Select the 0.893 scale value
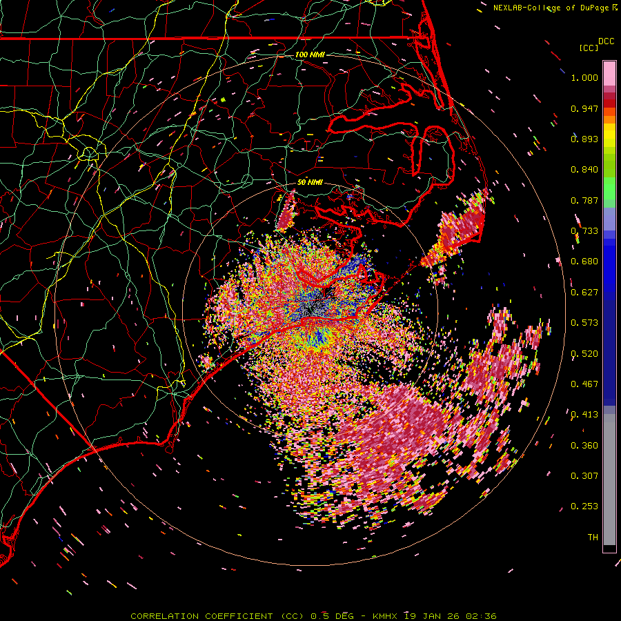621x621 pixels. (x=584, y=139)
